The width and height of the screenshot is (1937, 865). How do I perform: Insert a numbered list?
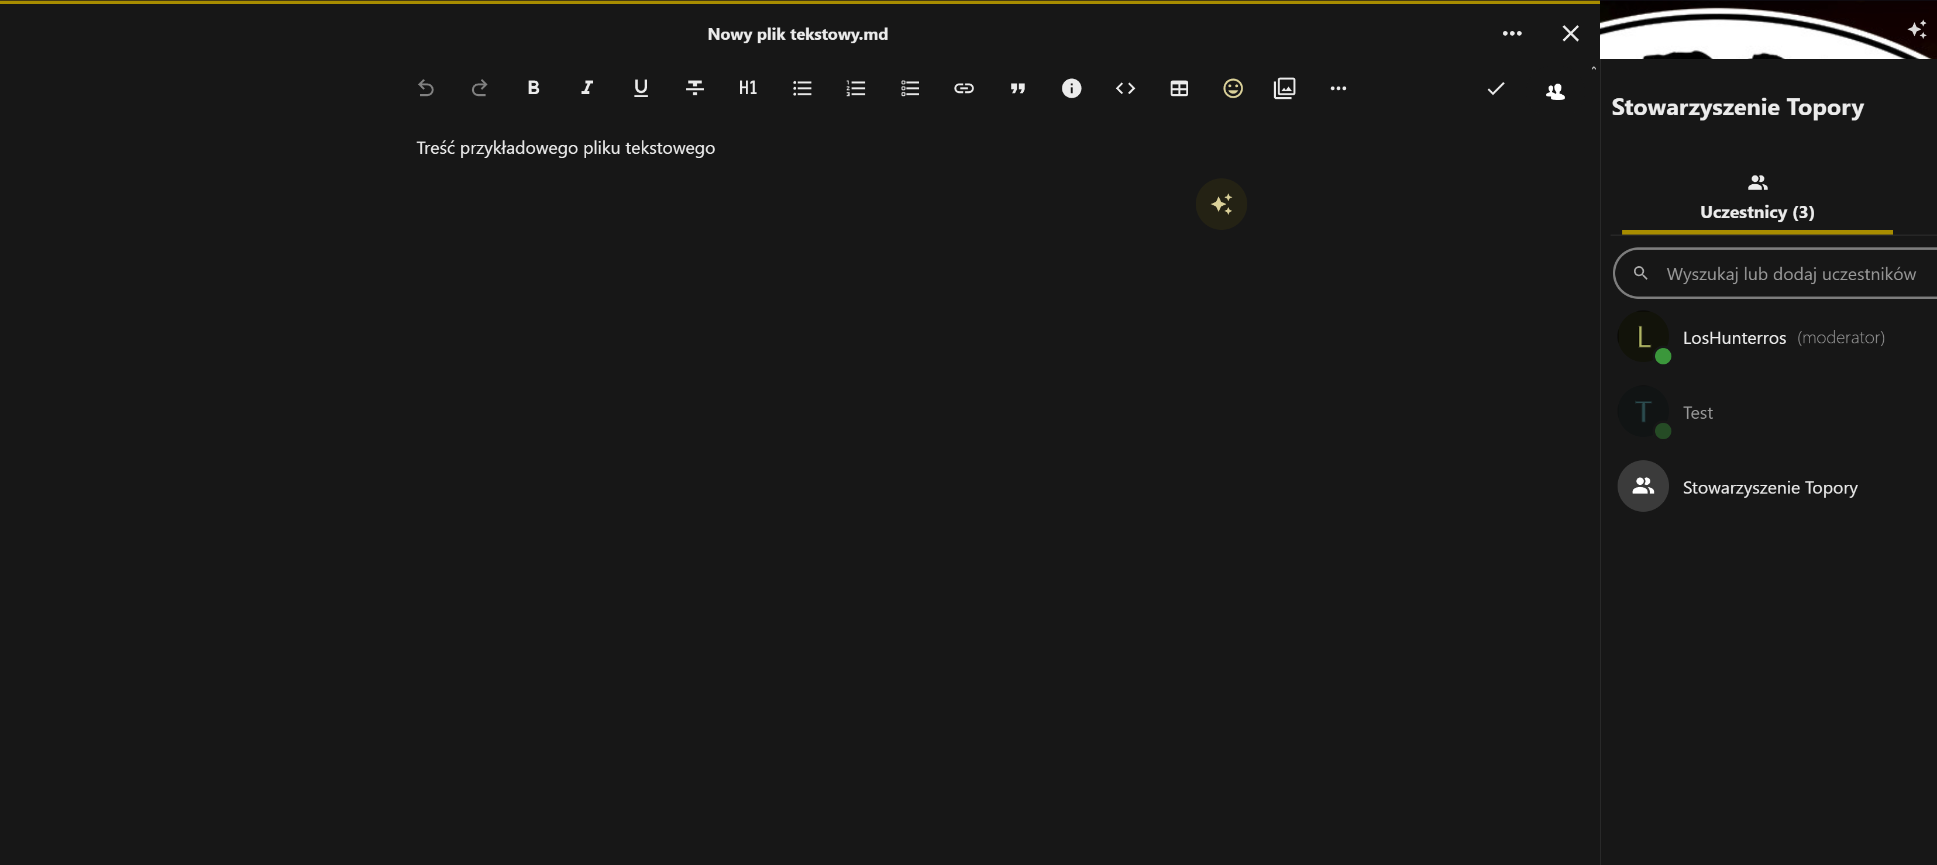pos(856,89)
